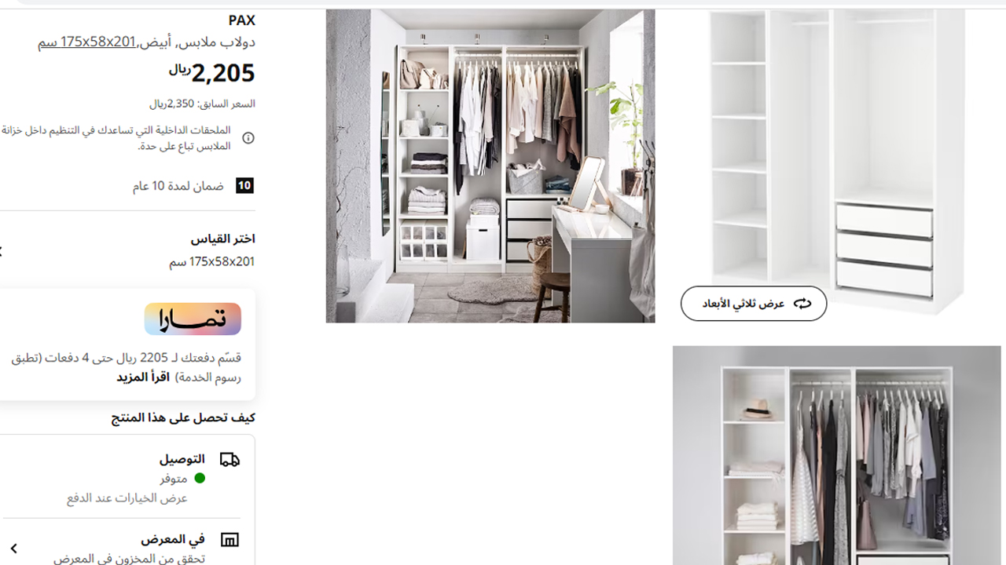Expand the in-store stock check chevron
The width and height of the screenshot is (1006, 565).
(x=13, y=549)
